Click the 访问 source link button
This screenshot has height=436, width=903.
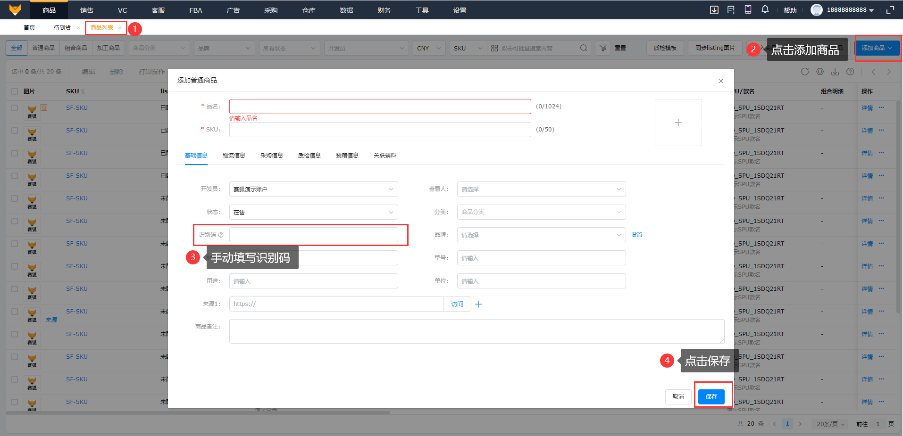pyautogui.click(x=457, y=304)
